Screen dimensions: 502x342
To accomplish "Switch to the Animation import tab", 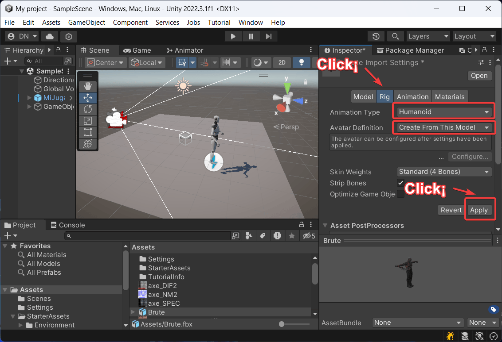I will 412,97.
